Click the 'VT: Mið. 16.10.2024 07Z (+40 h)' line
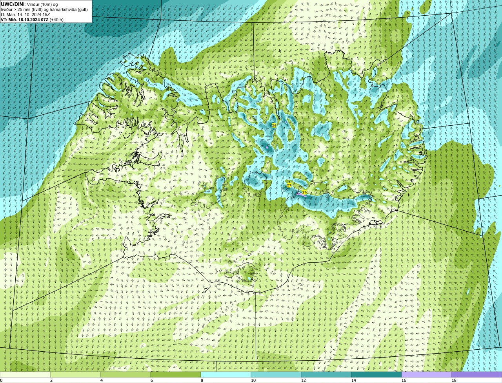The height and width of the screenshot is (383, 502). 32,20
